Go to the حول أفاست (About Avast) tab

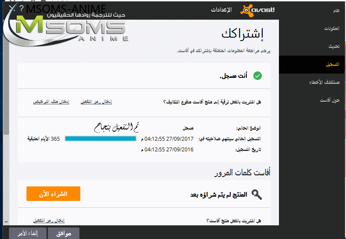tap(330, 100)
